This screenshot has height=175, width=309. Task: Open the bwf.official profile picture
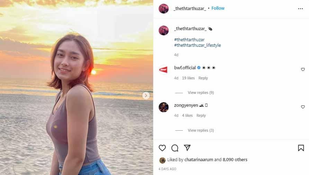[x=164, y=69]
